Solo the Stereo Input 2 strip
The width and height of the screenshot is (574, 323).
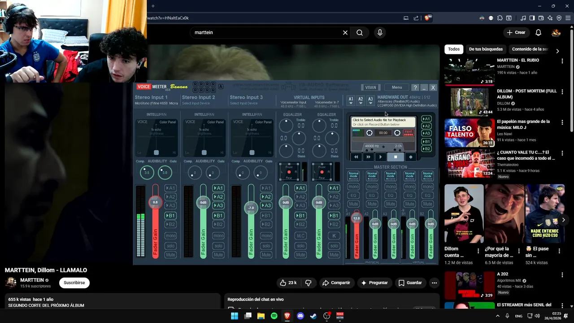pos(218,246)
